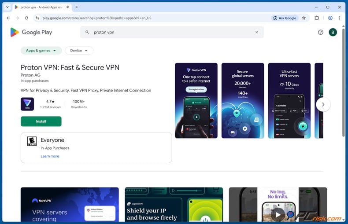Install Proton VPN app
Viewport: 348px width, 224px height.
(x=41, y=121)
